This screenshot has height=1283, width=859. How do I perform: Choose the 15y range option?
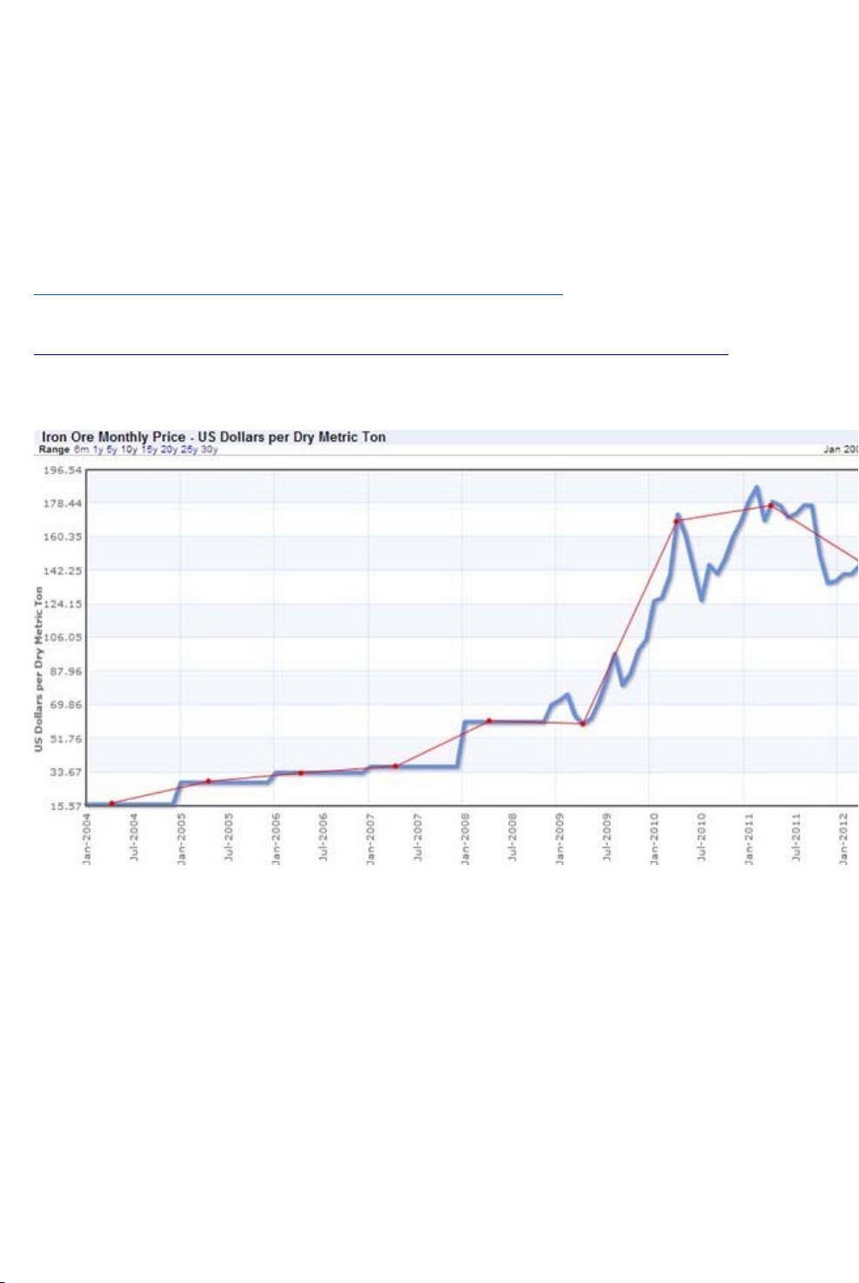pos(149,450)
